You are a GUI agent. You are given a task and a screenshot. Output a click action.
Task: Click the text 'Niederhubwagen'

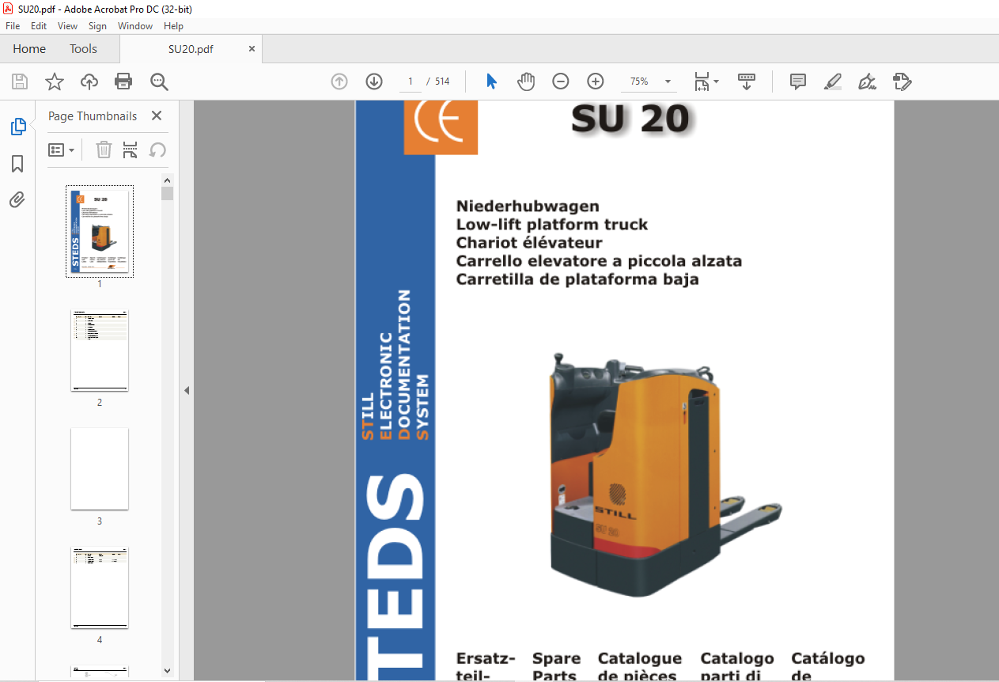[x=528, y=206]
